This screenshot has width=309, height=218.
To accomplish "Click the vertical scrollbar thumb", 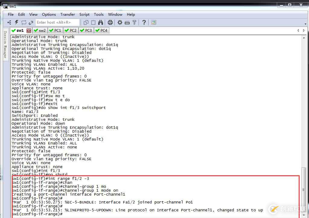I will 304,190.
